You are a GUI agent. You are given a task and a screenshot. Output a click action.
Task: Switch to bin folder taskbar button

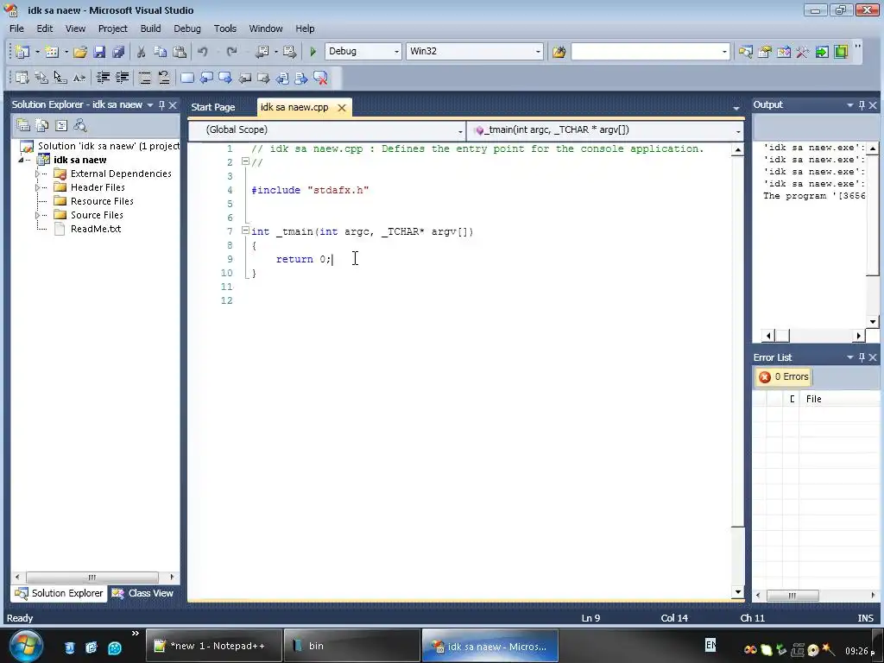[x=352, y=646]
